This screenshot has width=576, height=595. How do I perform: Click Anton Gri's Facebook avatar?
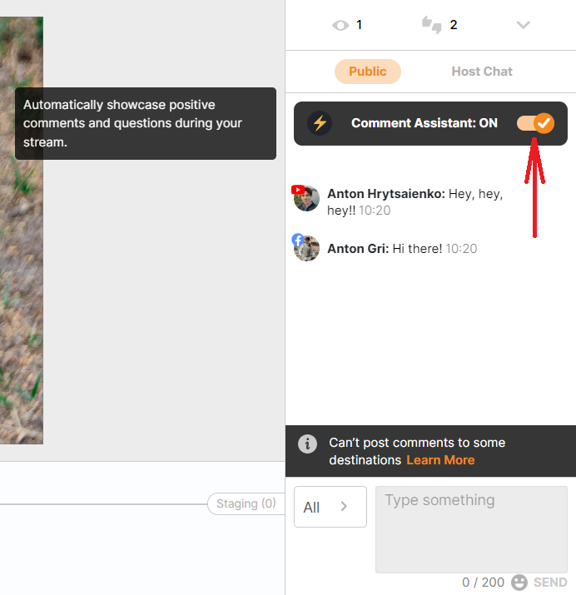(306, 248)
